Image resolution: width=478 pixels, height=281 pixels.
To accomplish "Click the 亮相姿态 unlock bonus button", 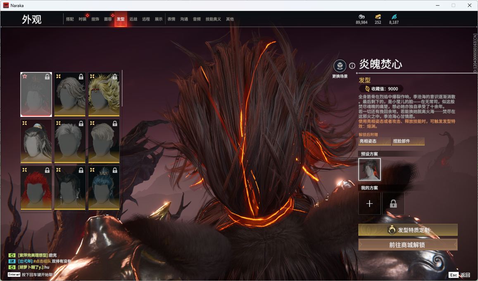I will tap(375, 141).
